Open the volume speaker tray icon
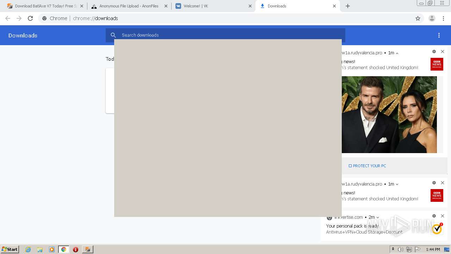Screen dimensions: 451x254 point(400,249)
